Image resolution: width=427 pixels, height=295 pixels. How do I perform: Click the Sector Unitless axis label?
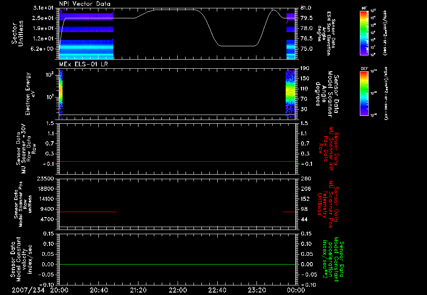(x=18, y=33)
